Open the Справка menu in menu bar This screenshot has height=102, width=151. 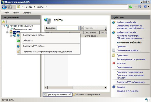coord(27,13)
